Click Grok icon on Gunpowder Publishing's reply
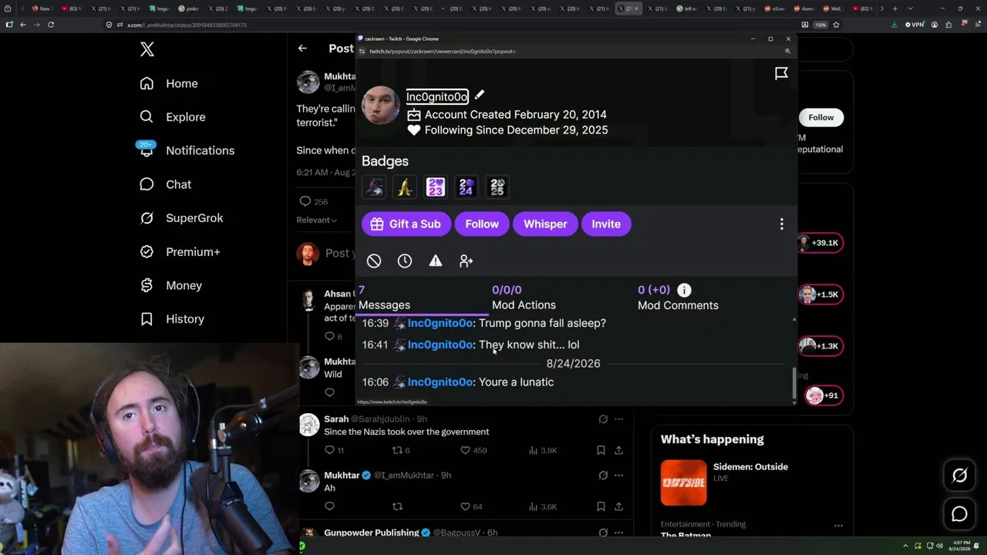Screen dimensions: 987x555 603,533
